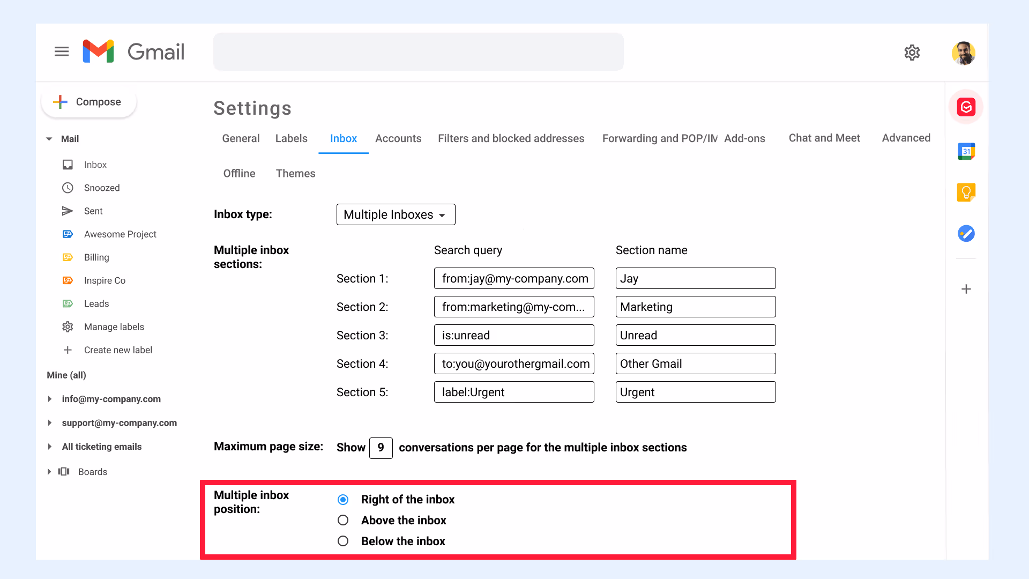Select Above the inbox option
The image size is (1029, 579).
(x=343, y=520)
